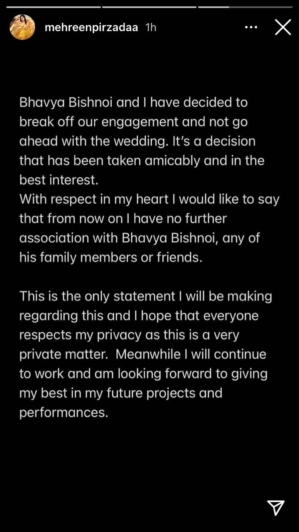Open the mehreenpirzadaa username link
299x532 pixels.
(91, 27)
